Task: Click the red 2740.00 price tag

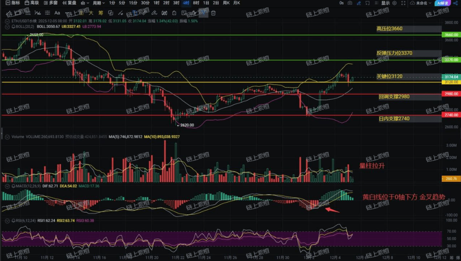Action: tap(451, 115)
